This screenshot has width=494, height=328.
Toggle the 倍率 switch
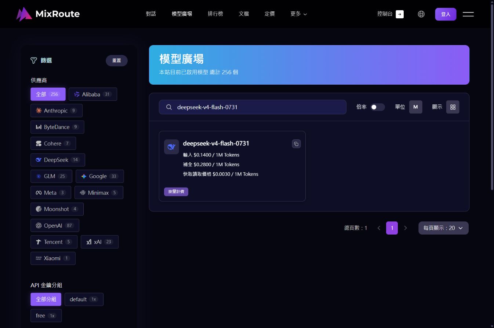(x=377, y=107)
